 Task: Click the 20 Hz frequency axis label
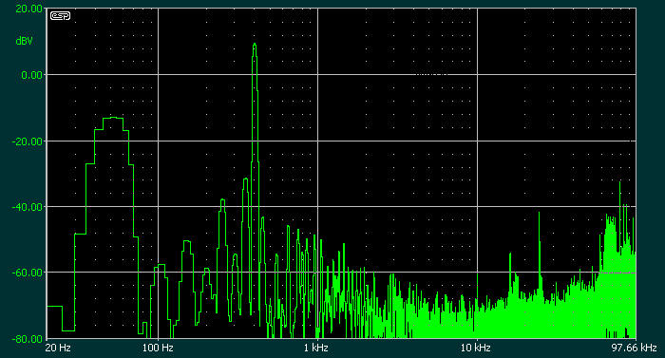coord(58,349)
